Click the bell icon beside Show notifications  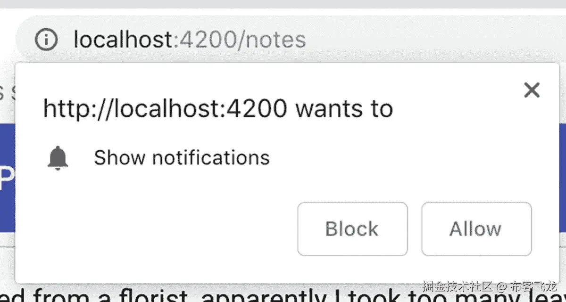[58, 158]
